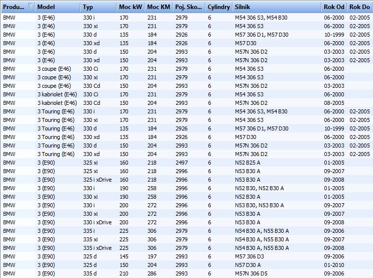Click 200 in the 330 i xDrive row
Image resolution: width=373 pixels, height=278 pixels.
click(x=123, y=222)
